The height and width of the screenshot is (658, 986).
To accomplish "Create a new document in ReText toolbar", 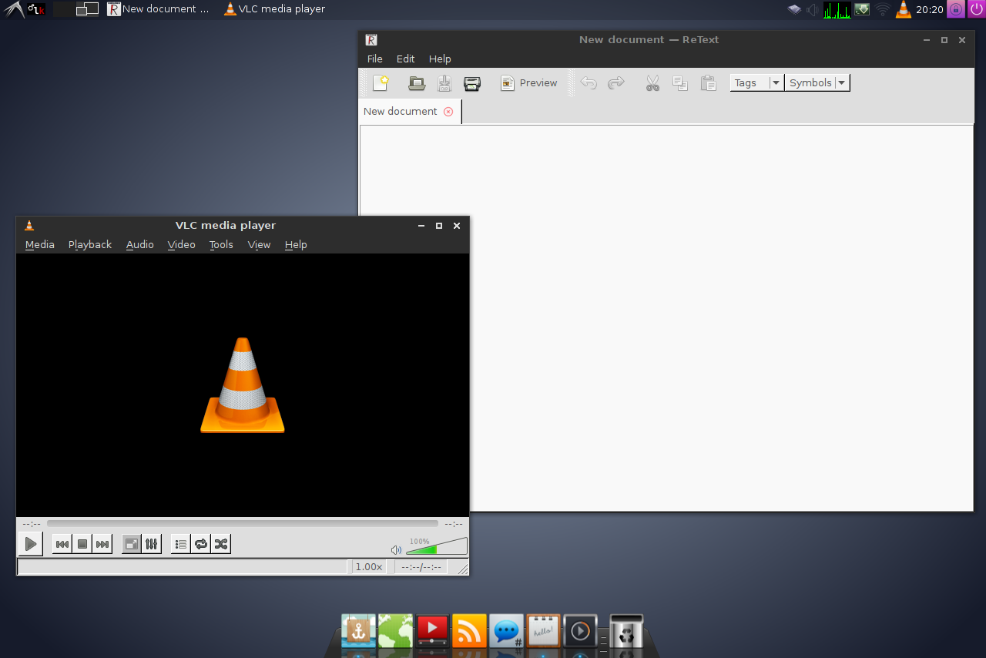I will [381, 82].
